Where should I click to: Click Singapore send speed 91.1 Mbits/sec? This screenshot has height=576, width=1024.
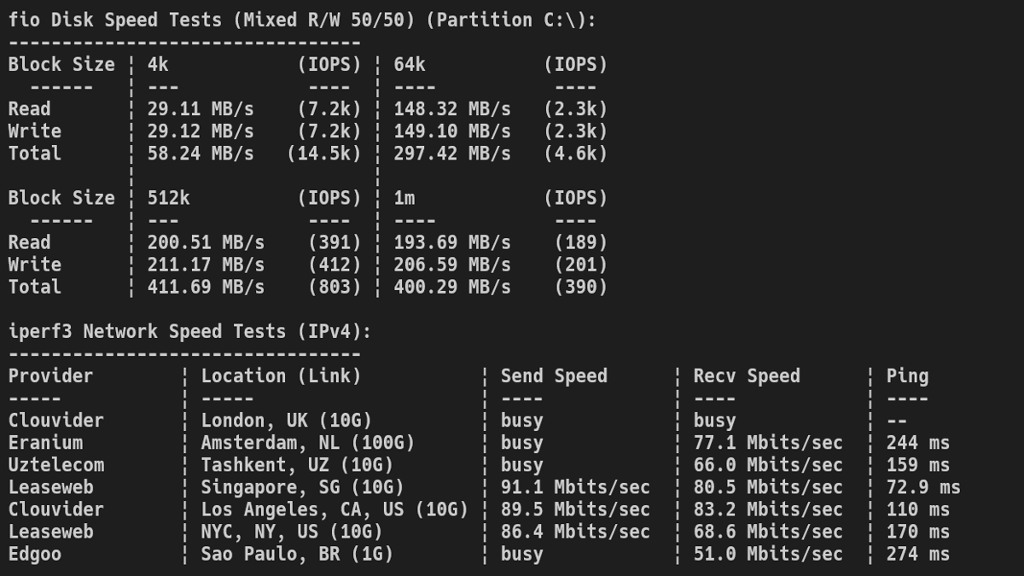click(x=575, y=487)
